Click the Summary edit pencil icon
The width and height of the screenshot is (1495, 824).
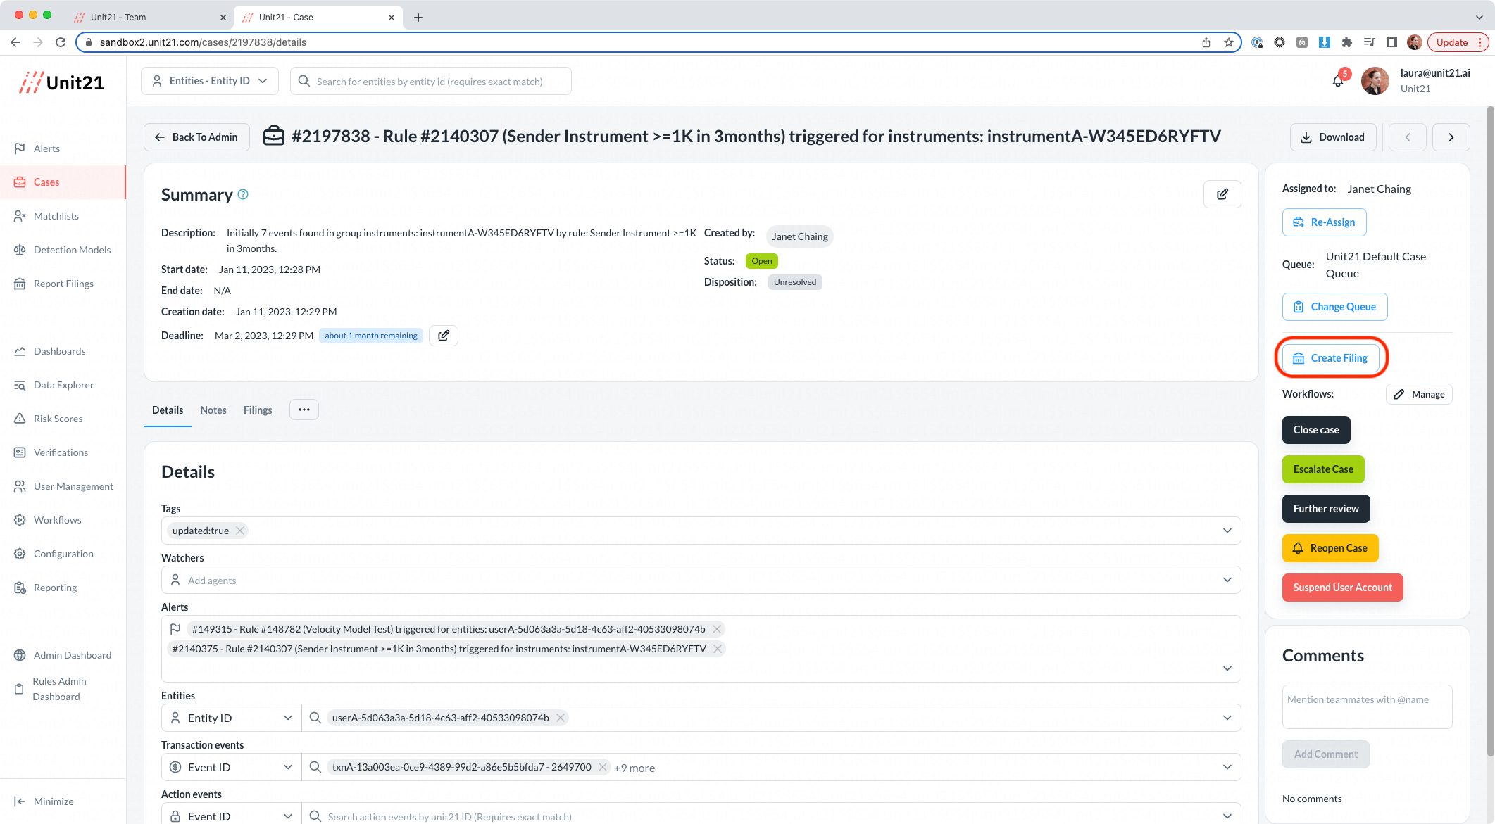pos(1222,194)
